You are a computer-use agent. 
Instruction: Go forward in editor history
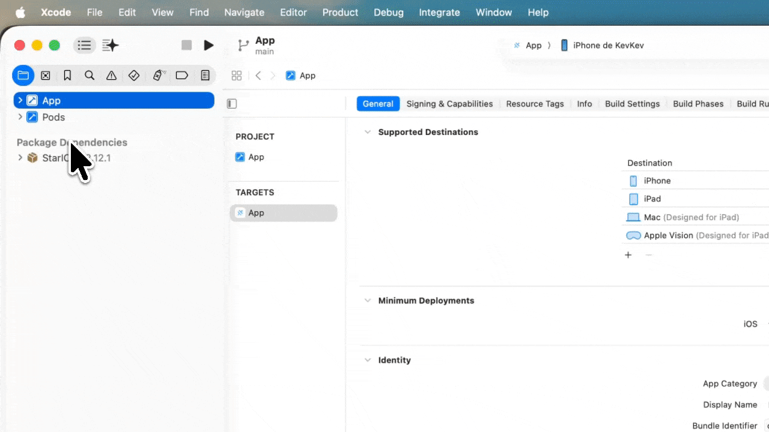coord(273,76)
